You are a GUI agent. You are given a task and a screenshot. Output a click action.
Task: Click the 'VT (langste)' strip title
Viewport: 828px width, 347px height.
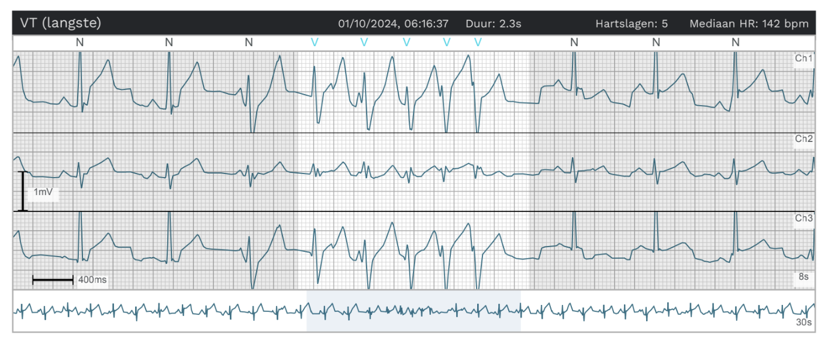click(61, 23)
